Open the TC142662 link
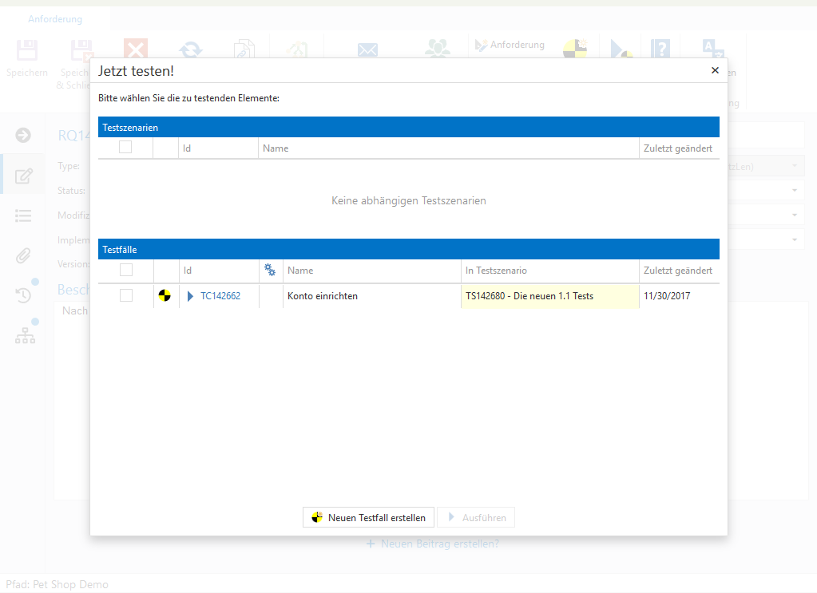Viewport: 817px width, 593px height. [220, 296]
